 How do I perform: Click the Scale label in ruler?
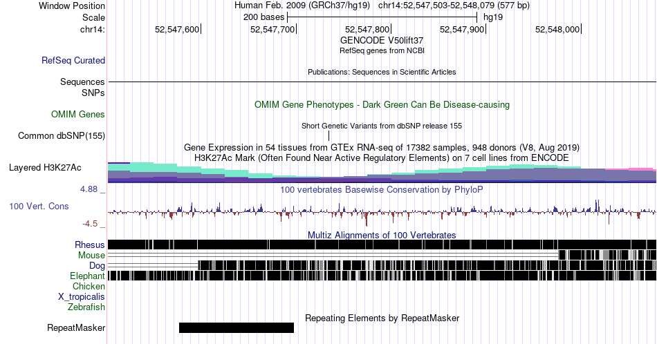pos(94,17)
